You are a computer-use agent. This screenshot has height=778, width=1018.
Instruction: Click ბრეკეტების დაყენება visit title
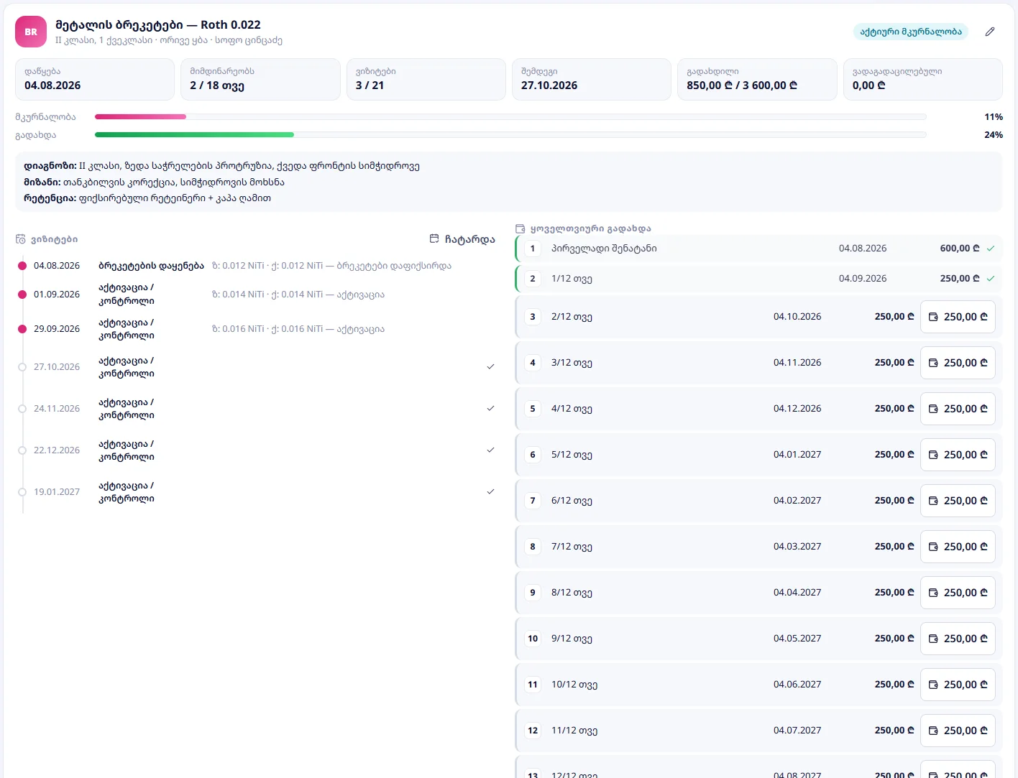(x=151, y=266)
